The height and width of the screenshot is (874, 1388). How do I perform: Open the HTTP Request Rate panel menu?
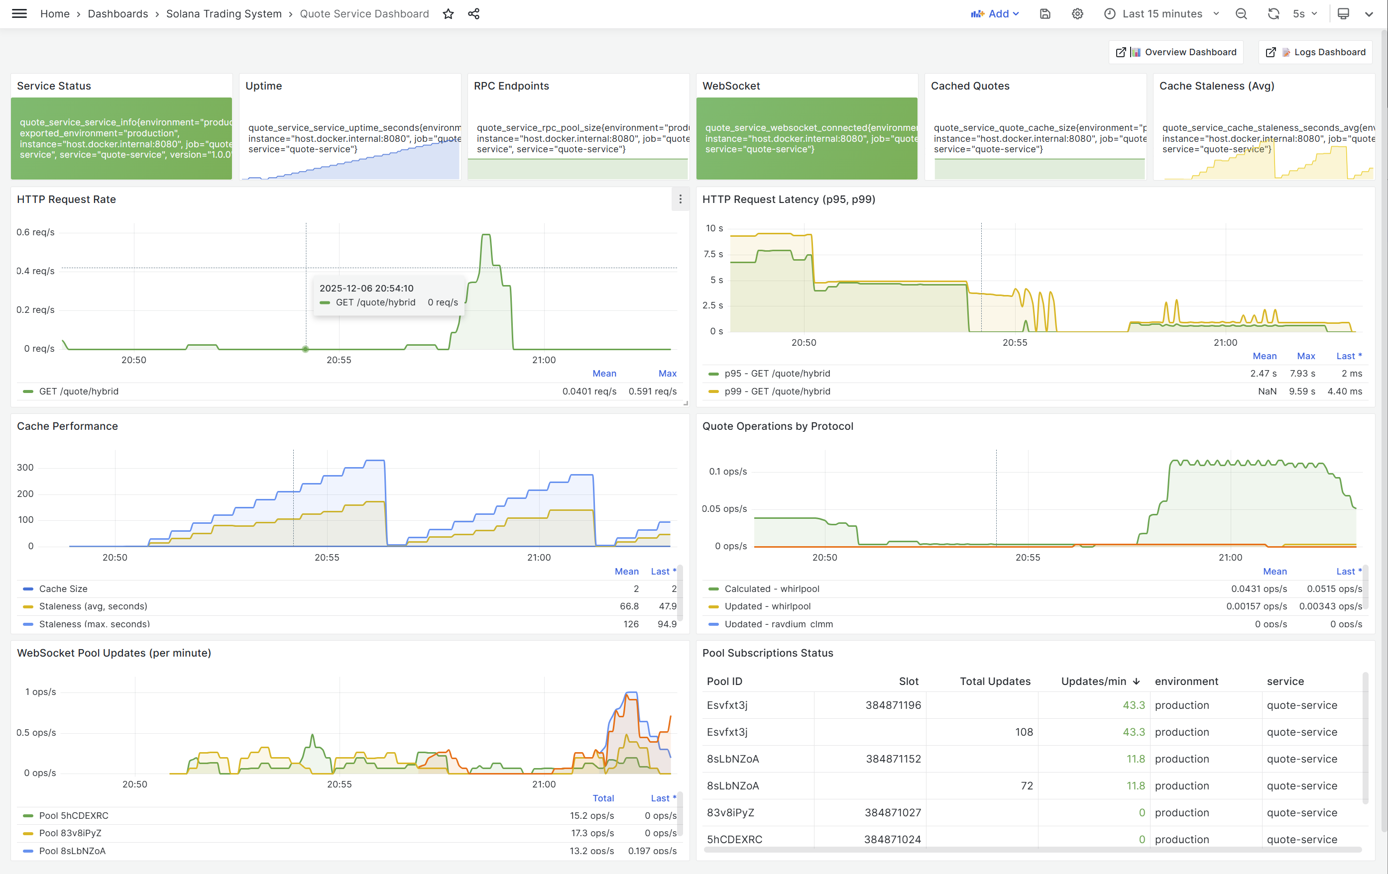coord(680,199)
